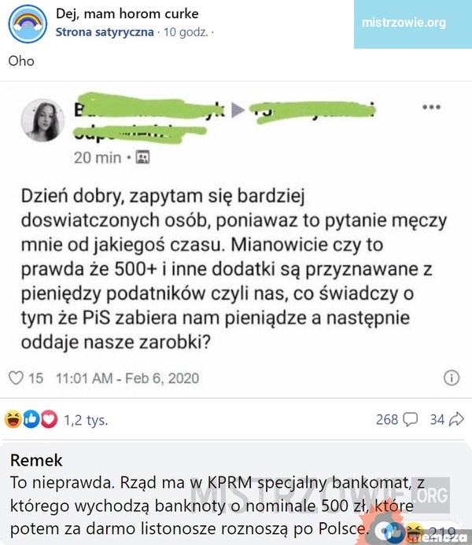This screenshot has width=472, height=545.
Task: Open the three-dot post options menu
Action: coord(431,107)
